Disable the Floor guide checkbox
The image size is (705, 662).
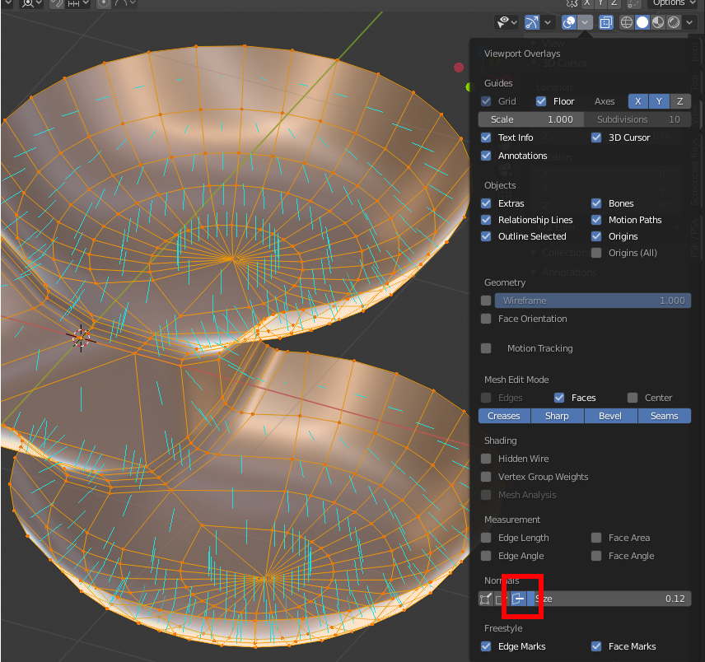pos(541,101)
